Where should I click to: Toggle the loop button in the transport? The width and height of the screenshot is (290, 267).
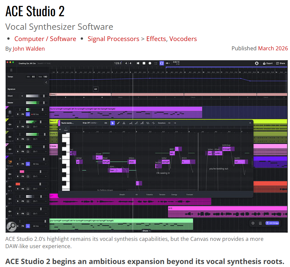tap(162, 63)
